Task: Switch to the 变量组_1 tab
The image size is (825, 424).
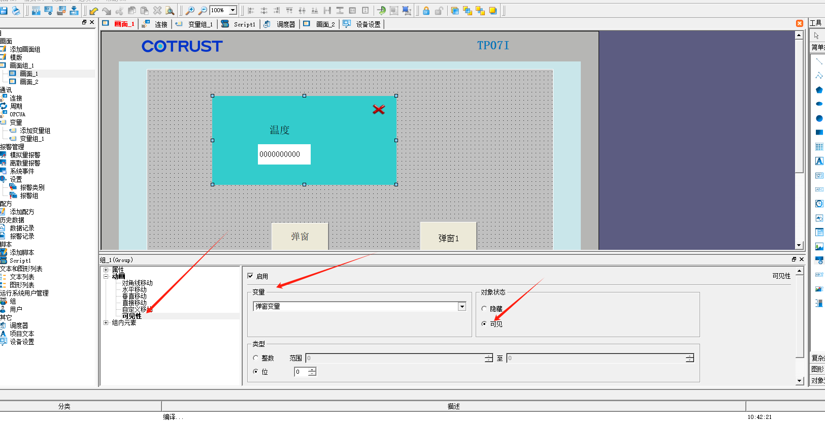Action: pos(194,24)
